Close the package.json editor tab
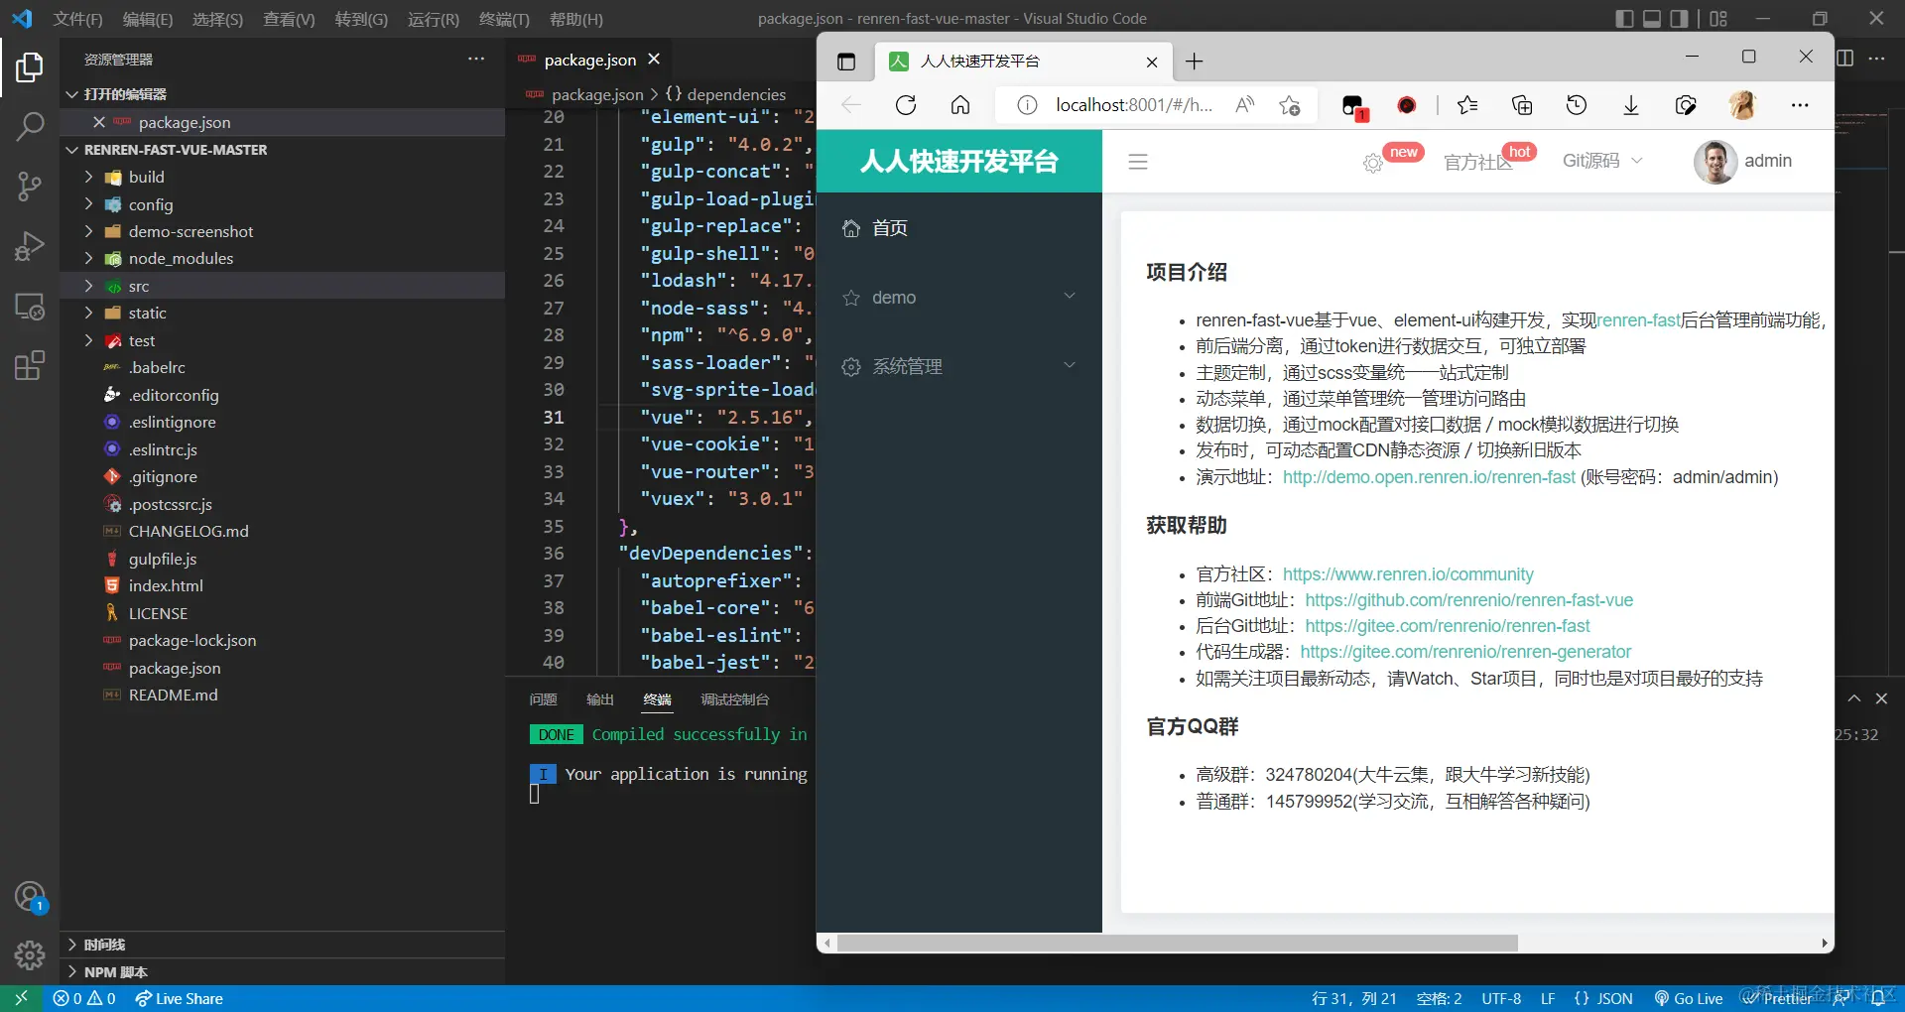 [654, 60]
